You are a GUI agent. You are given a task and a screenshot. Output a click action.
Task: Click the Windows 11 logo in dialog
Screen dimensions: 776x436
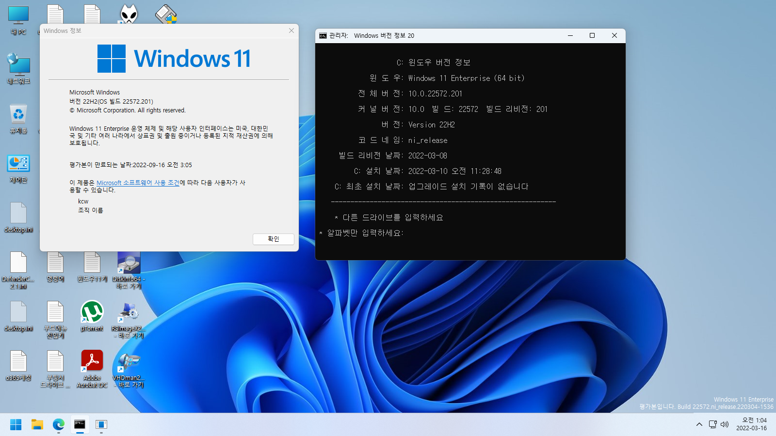(174, 59)
